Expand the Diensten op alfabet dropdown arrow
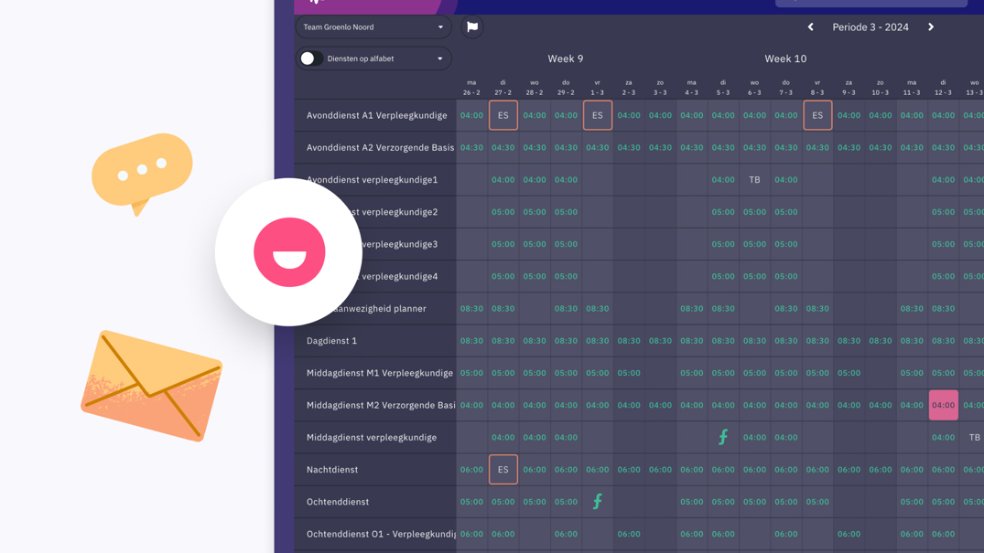The image size is (984, 553). point(440,58)
